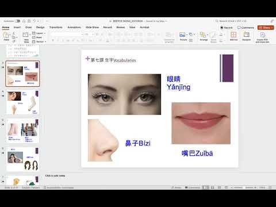
Task: Select the legs slide thumbnail
Action: [x=22, y=131]
